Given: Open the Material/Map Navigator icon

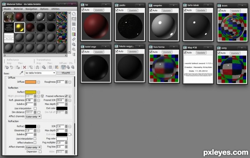Looking at the screenshot, I should coord(74,54).
